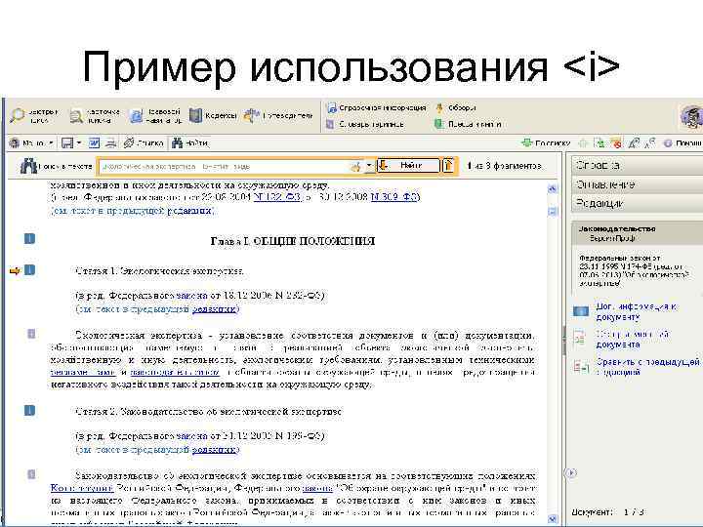703x527 pixels.
Task: Open редакции link under Статья 2
Action: tap(214, 449)
